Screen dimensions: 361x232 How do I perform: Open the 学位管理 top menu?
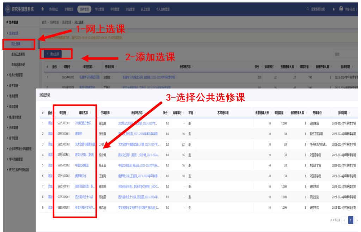click(x=99, y=8)
